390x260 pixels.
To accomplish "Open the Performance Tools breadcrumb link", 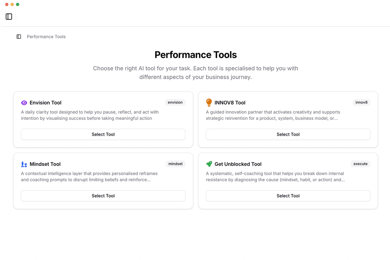I will (46, 36).
